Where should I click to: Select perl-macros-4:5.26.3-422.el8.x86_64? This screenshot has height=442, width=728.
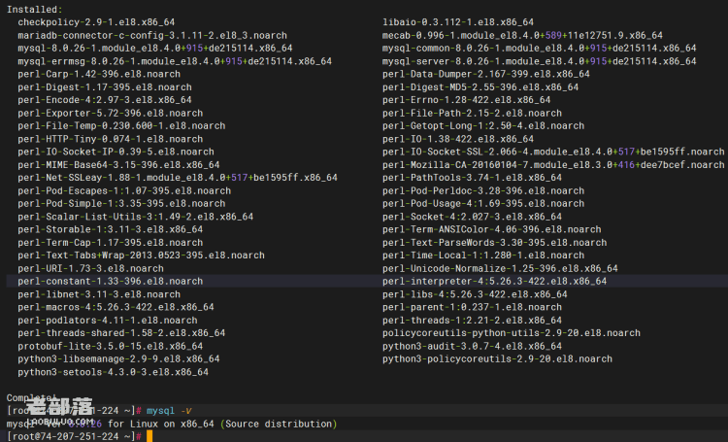tap(116, 307)
